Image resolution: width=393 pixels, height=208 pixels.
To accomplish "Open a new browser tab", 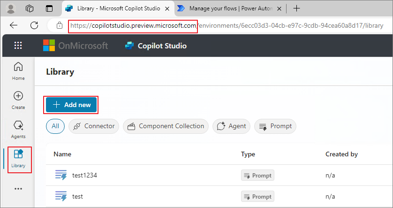I will [296, 8].
